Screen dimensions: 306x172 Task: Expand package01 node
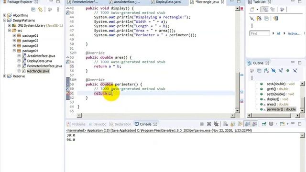pos(14,35)
